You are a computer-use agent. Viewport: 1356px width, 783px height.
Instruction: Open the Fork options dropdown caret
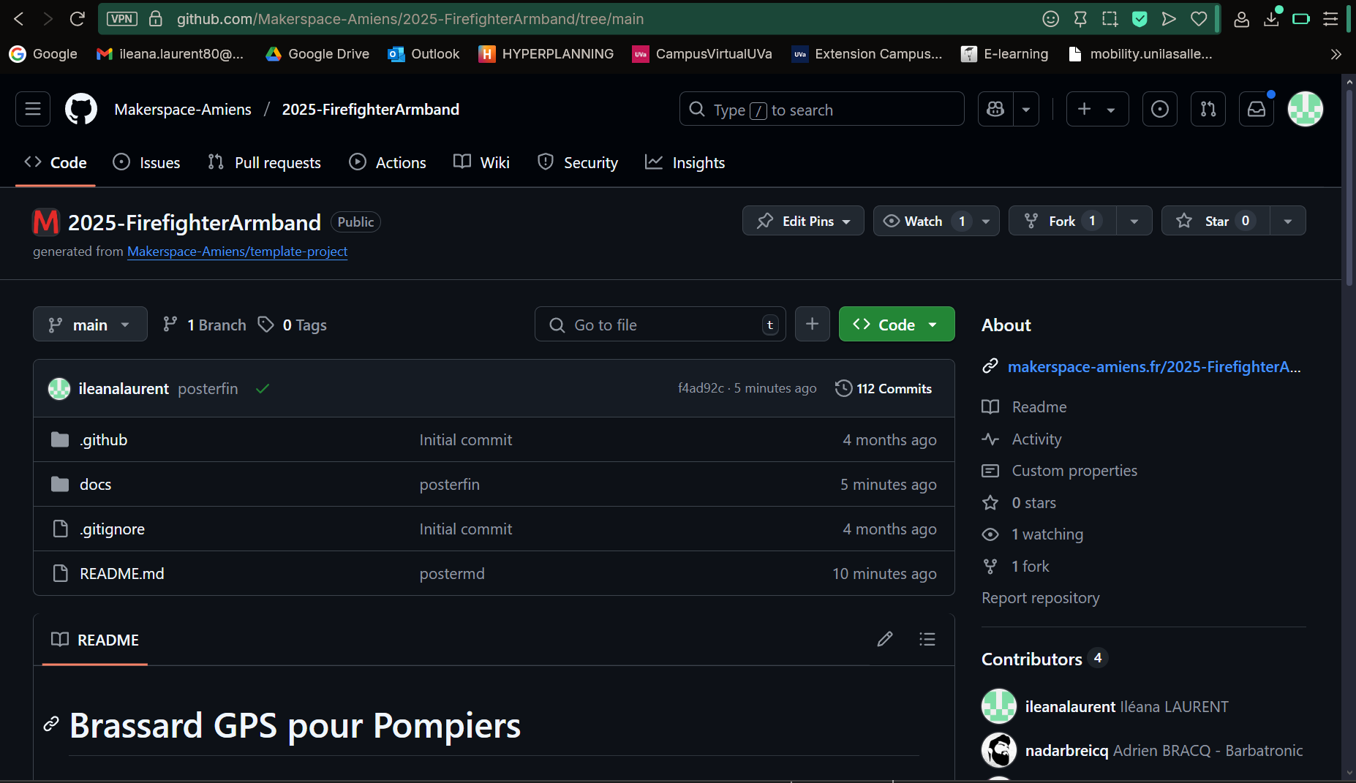(x=1134, y=221)
